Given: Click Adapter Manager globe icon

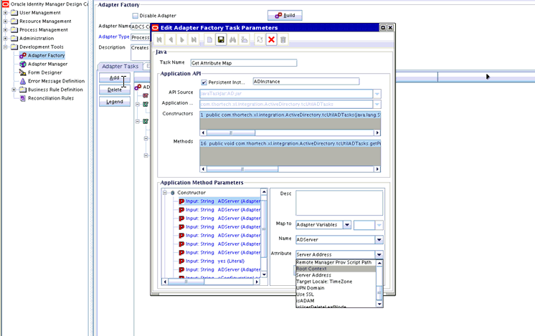Looking at the screenshot, I should tap(23, 64).
